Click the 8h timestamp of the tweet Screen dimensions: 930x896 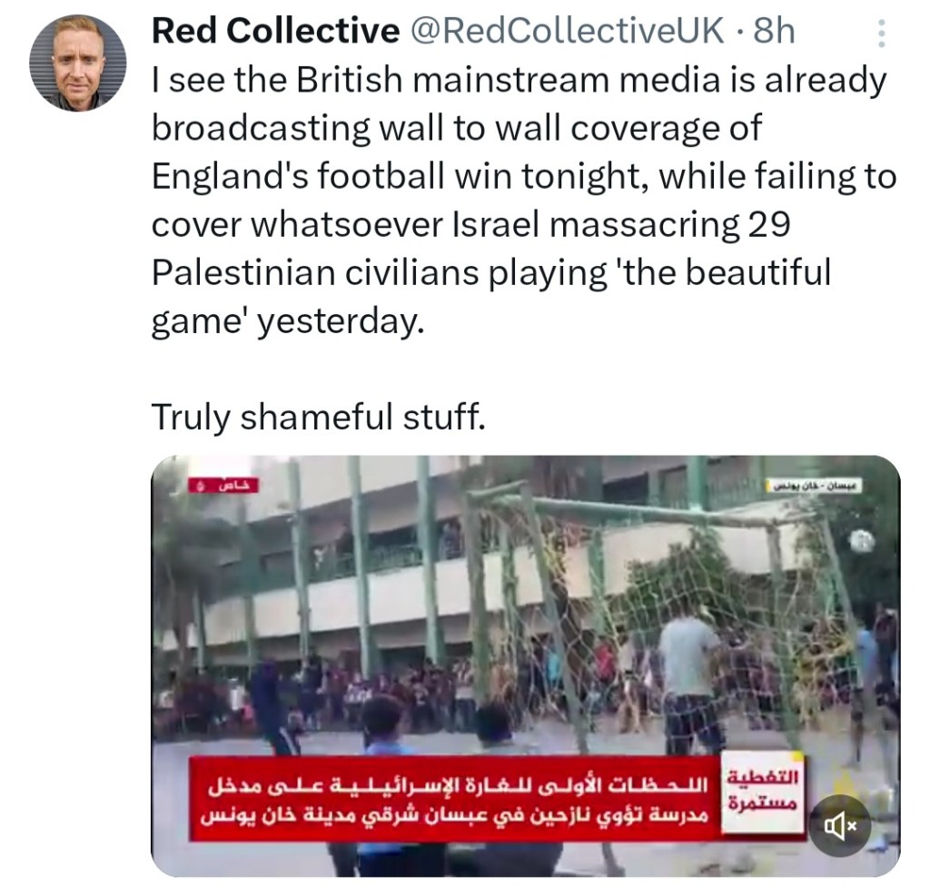point(774,32)
